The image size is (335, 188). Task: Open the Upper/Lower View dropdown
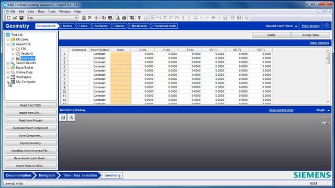click(x=296, y=26)
